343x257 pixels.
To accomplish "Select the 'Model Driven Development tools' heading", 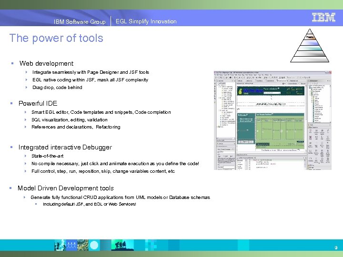I will click(66, 188).
